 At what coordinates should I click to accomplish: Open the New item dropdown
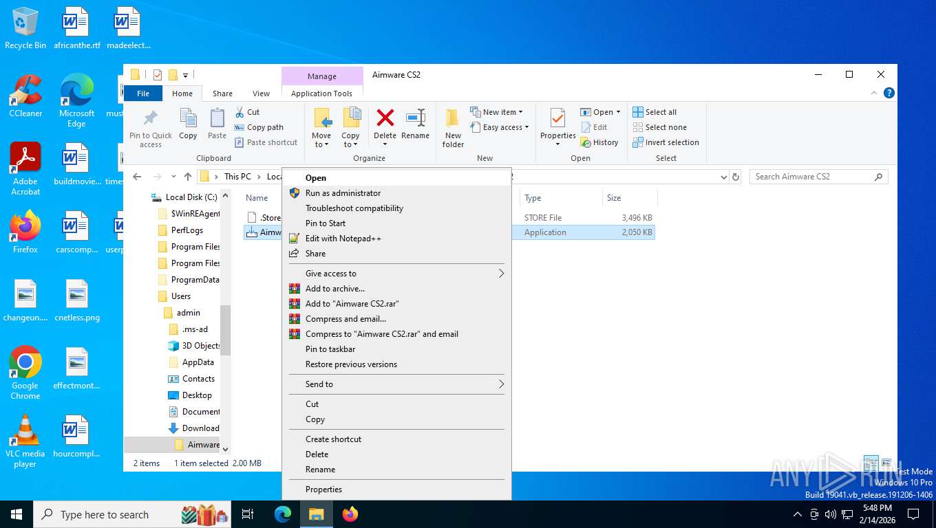coord(496,112)
